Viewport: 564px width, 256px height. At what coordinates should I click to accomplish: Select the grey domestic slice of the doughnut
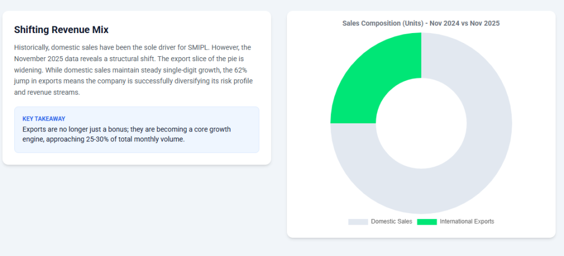point(468,165)
